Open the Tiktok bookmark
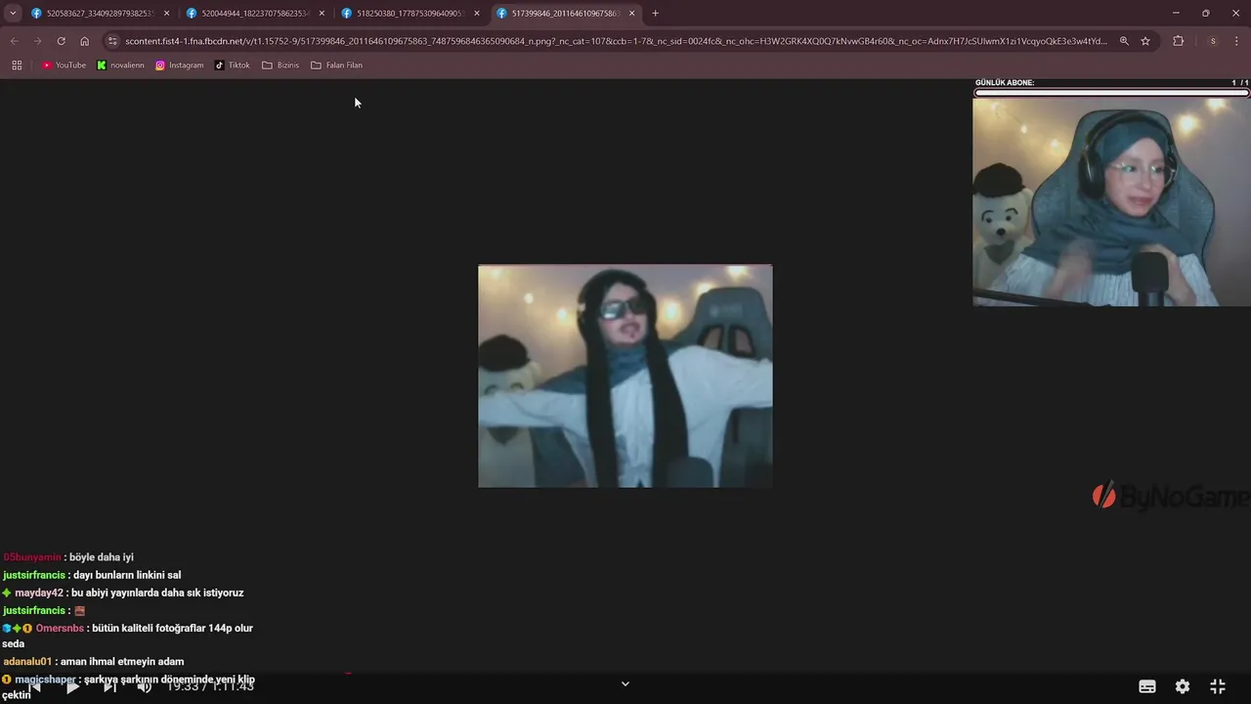Viewport: 1251px width, 704px height. tap(233, 66)
